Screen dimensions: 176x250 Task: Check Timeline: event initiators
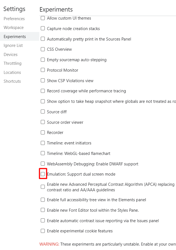pos(43,143)
